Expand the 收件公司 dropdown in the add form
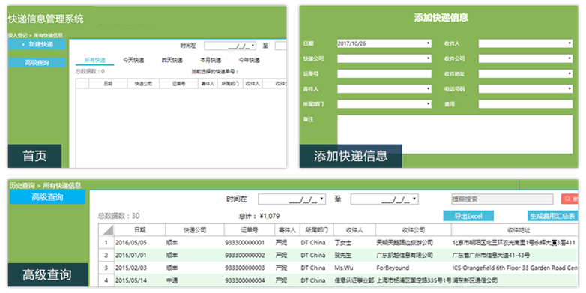Viewport: 586px width, 293px height. click(x=570, y=58)
